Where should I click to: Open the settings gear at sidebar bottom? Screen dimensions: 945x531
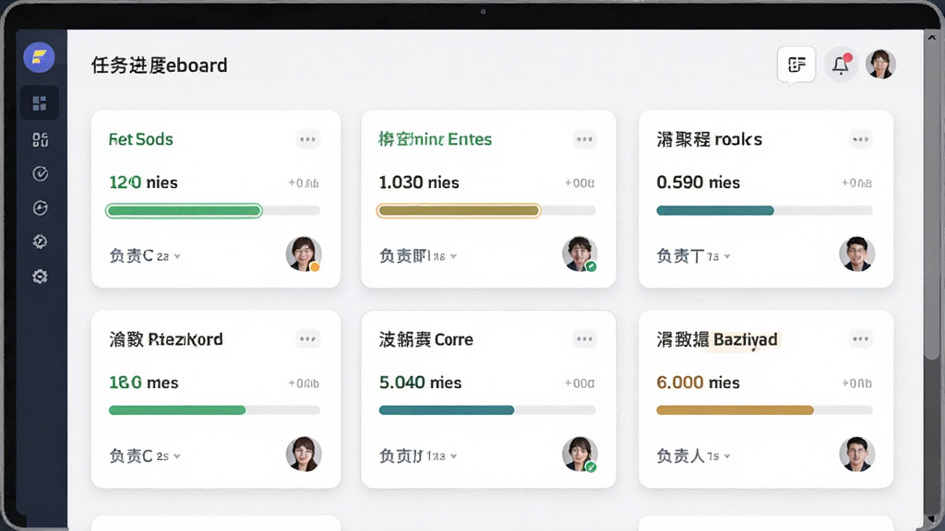click(x=40, y=277)
